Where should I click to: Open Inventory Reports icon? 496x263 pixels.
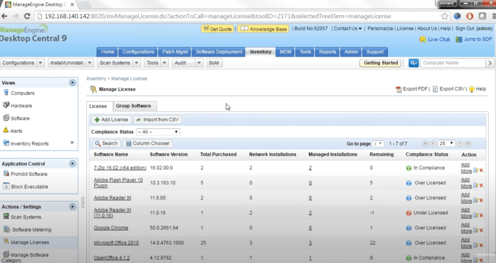[x=6, y=143]
